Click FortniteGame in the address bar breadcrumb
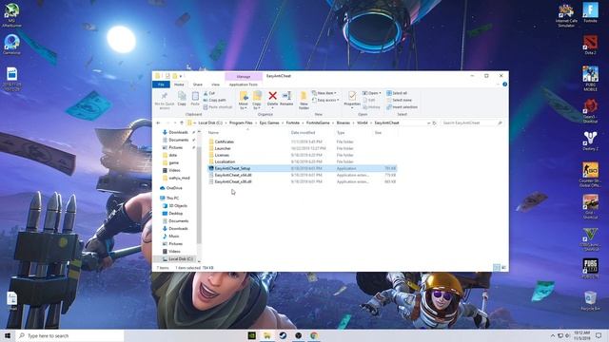 coord(318,123)
